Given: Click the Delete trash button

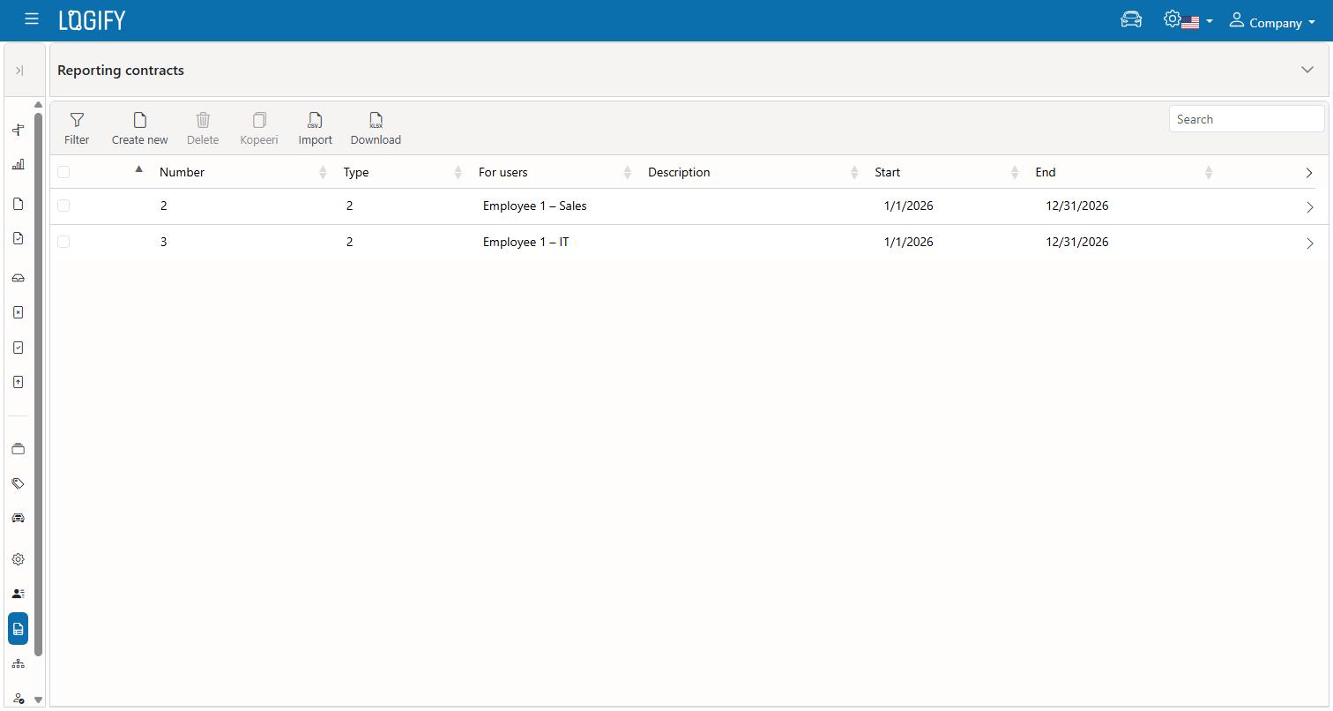Looking at the screenshot, I should [203, 129].
